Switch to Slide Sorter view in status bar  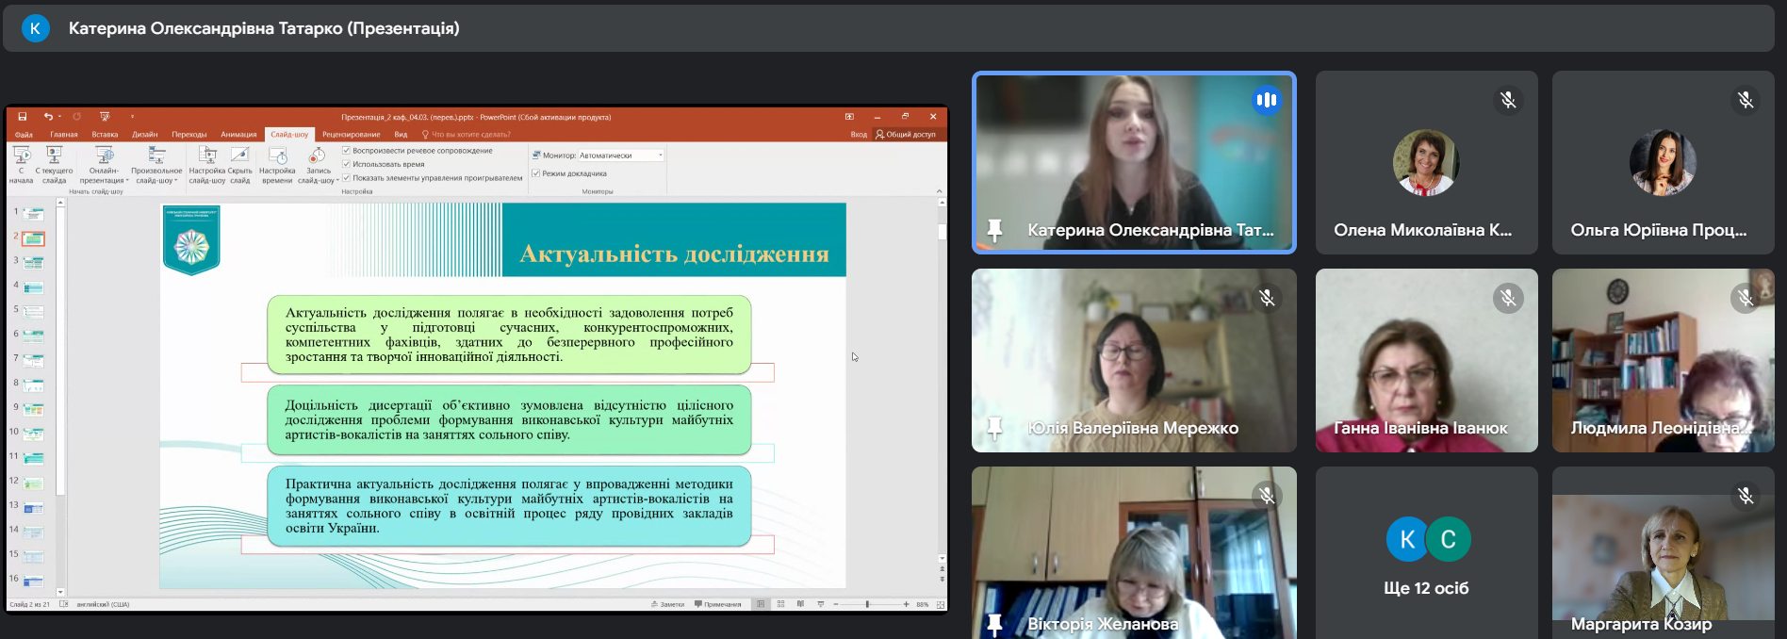pos(780,604)
